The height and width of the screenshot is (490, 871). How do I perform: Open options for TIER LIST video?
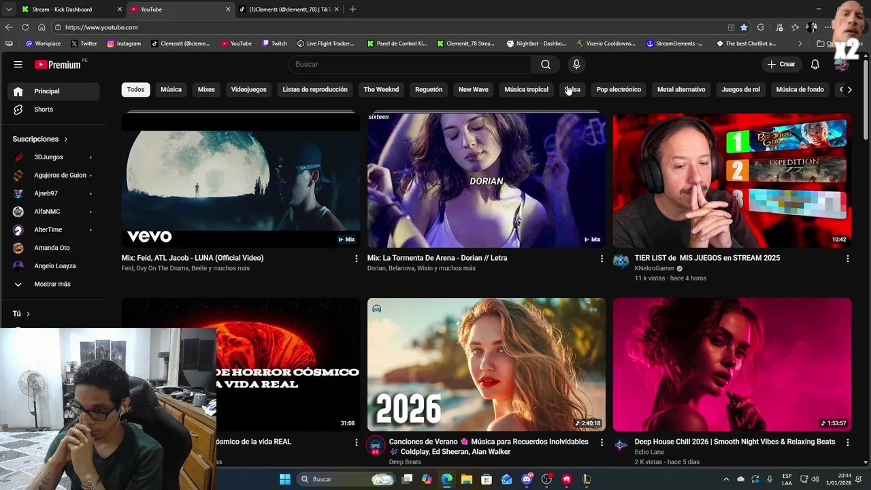tap(848, 259)
